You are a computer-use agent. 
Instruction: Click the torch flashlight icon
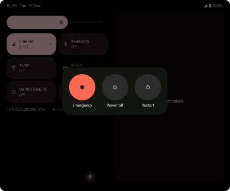pyautogui.click(x=14, y=68)
